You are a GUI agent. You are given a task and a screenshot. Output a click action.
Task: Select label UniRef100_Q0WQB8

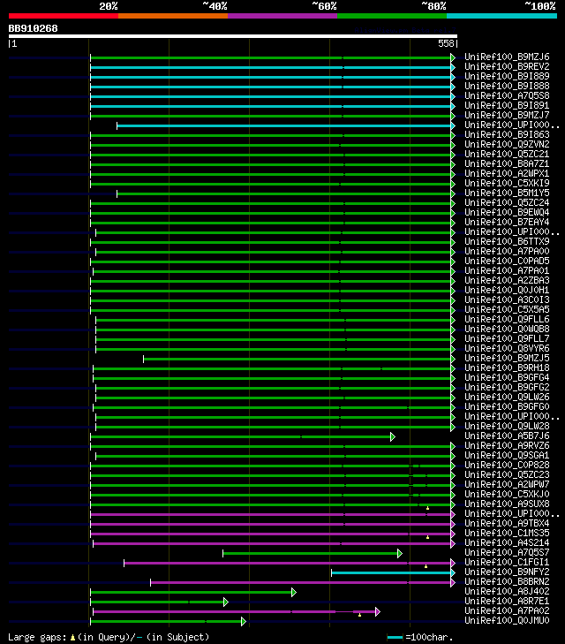507,329
